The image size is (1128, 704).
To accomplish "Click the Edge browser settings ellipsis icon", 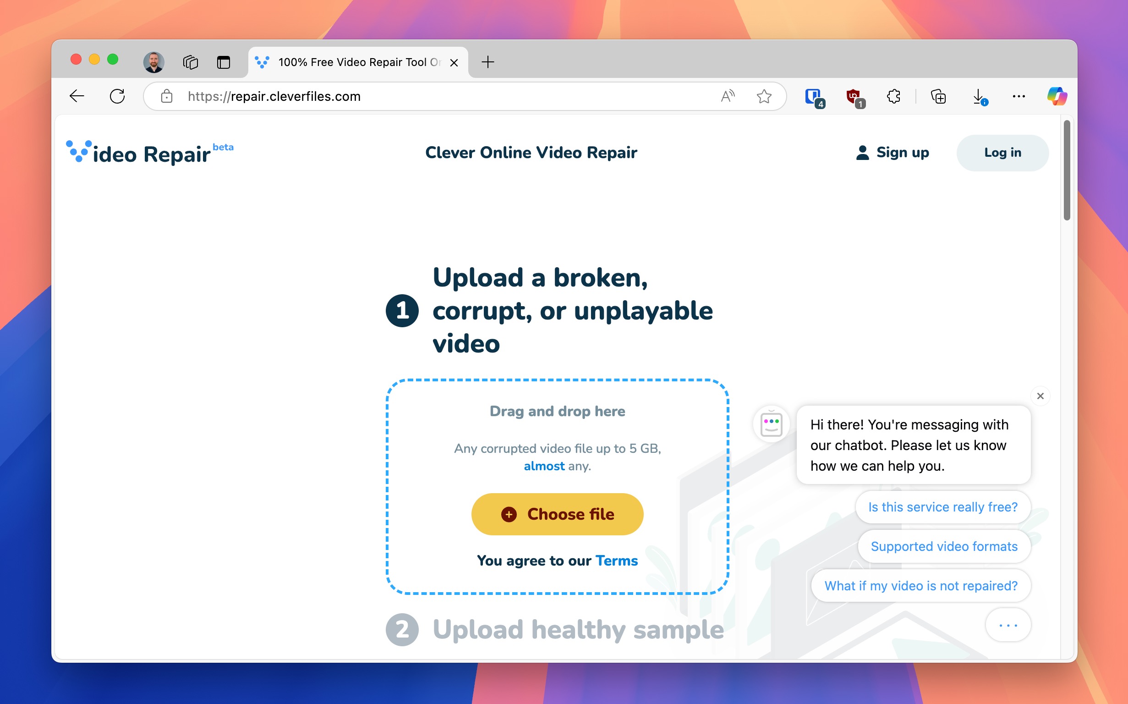I will click(1018, 96).
